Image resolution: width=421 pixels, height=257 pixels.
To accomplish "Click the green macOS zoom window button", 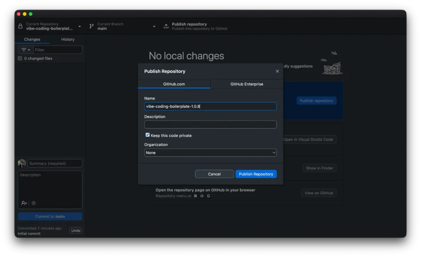I will pos(30,14).
